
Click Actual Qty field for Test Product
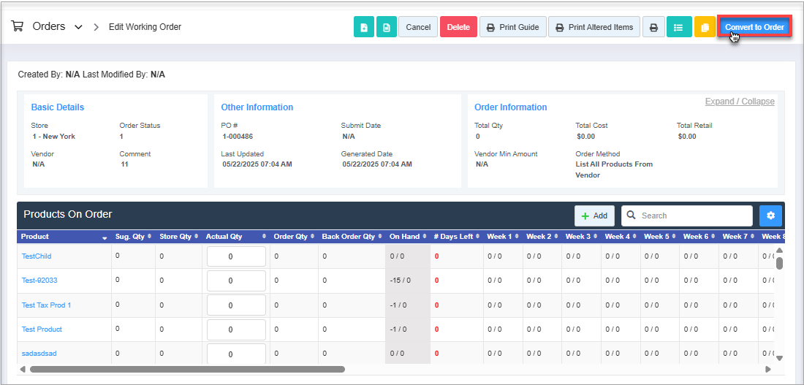click(236, 329)
